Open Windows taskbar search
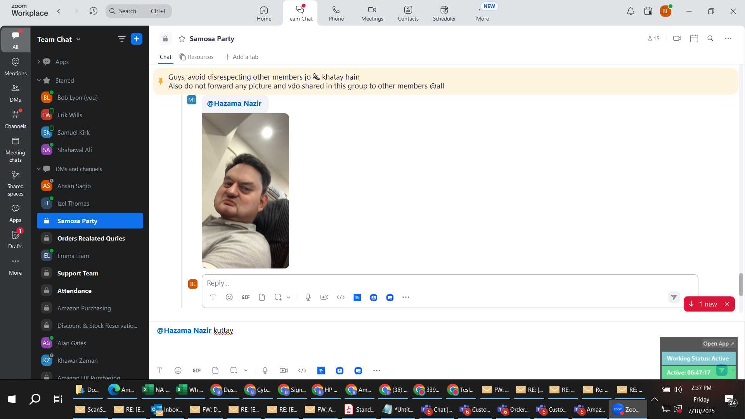 (35, 399)
